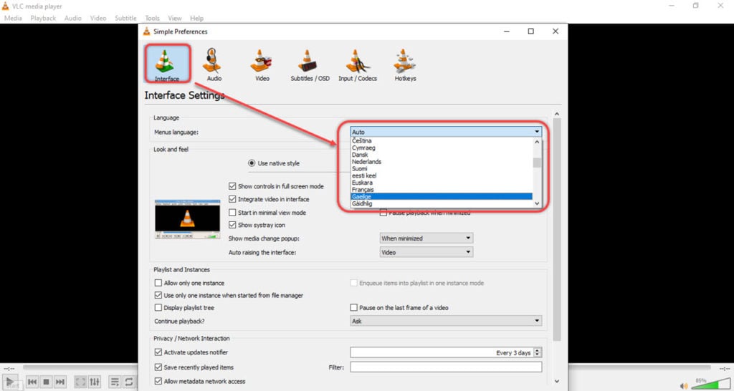The image size is (734, 391).
Task: Open the Tools menu
Action: tap(152, 18)
